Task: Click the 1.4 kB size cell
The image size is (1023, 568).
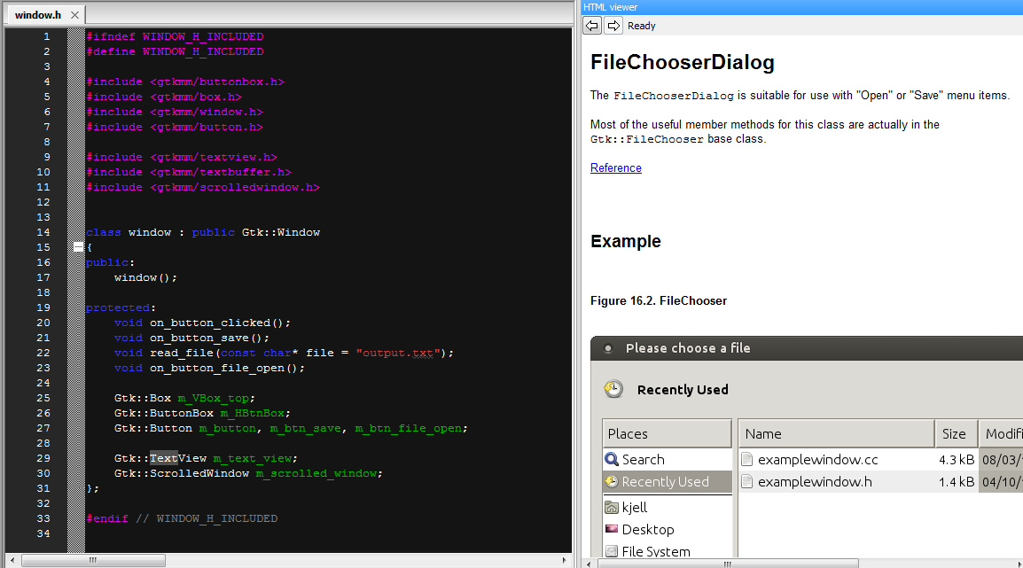Action: 956,481
